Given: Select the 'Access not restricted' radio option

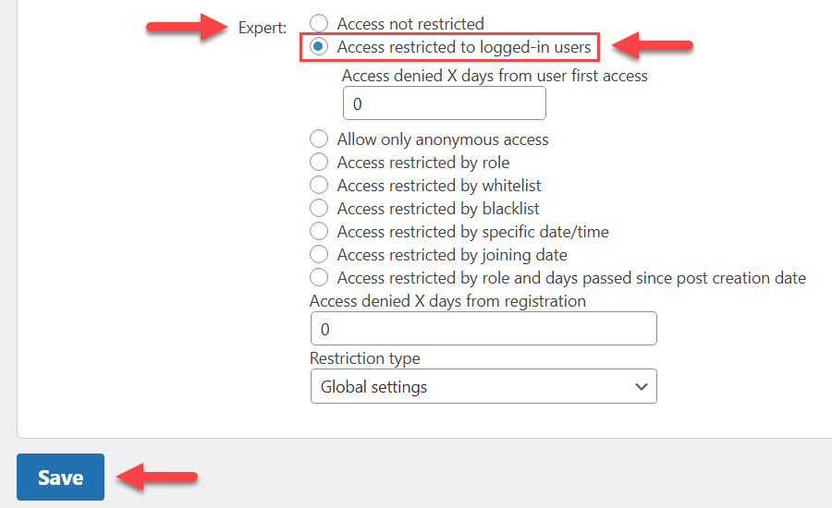Looking at the screenshot, I should pyautogui.click(x=319, y=23).
